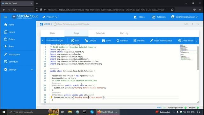This screenshot has height=115, width=204.
Task: Click the site lock security icon
Action: [41, 10]
